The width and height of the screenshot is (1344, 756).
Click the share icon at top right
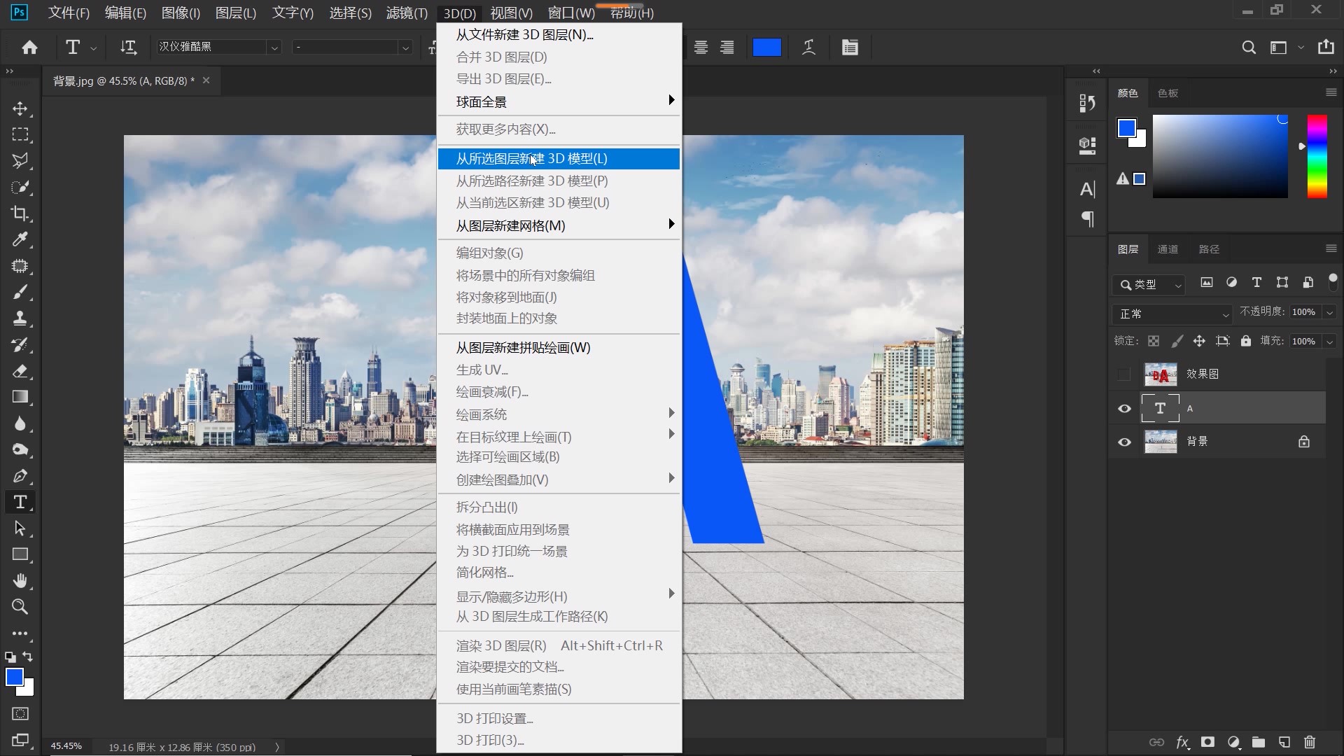coord(1326,47)
